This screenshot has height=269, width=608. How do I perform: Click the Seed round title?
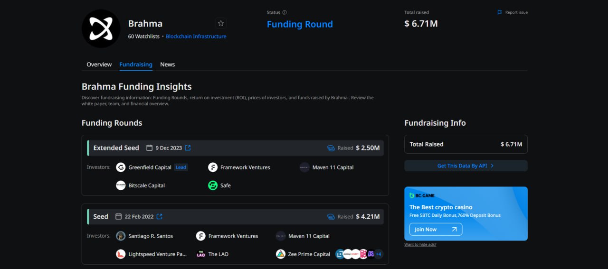click(101, 217)
